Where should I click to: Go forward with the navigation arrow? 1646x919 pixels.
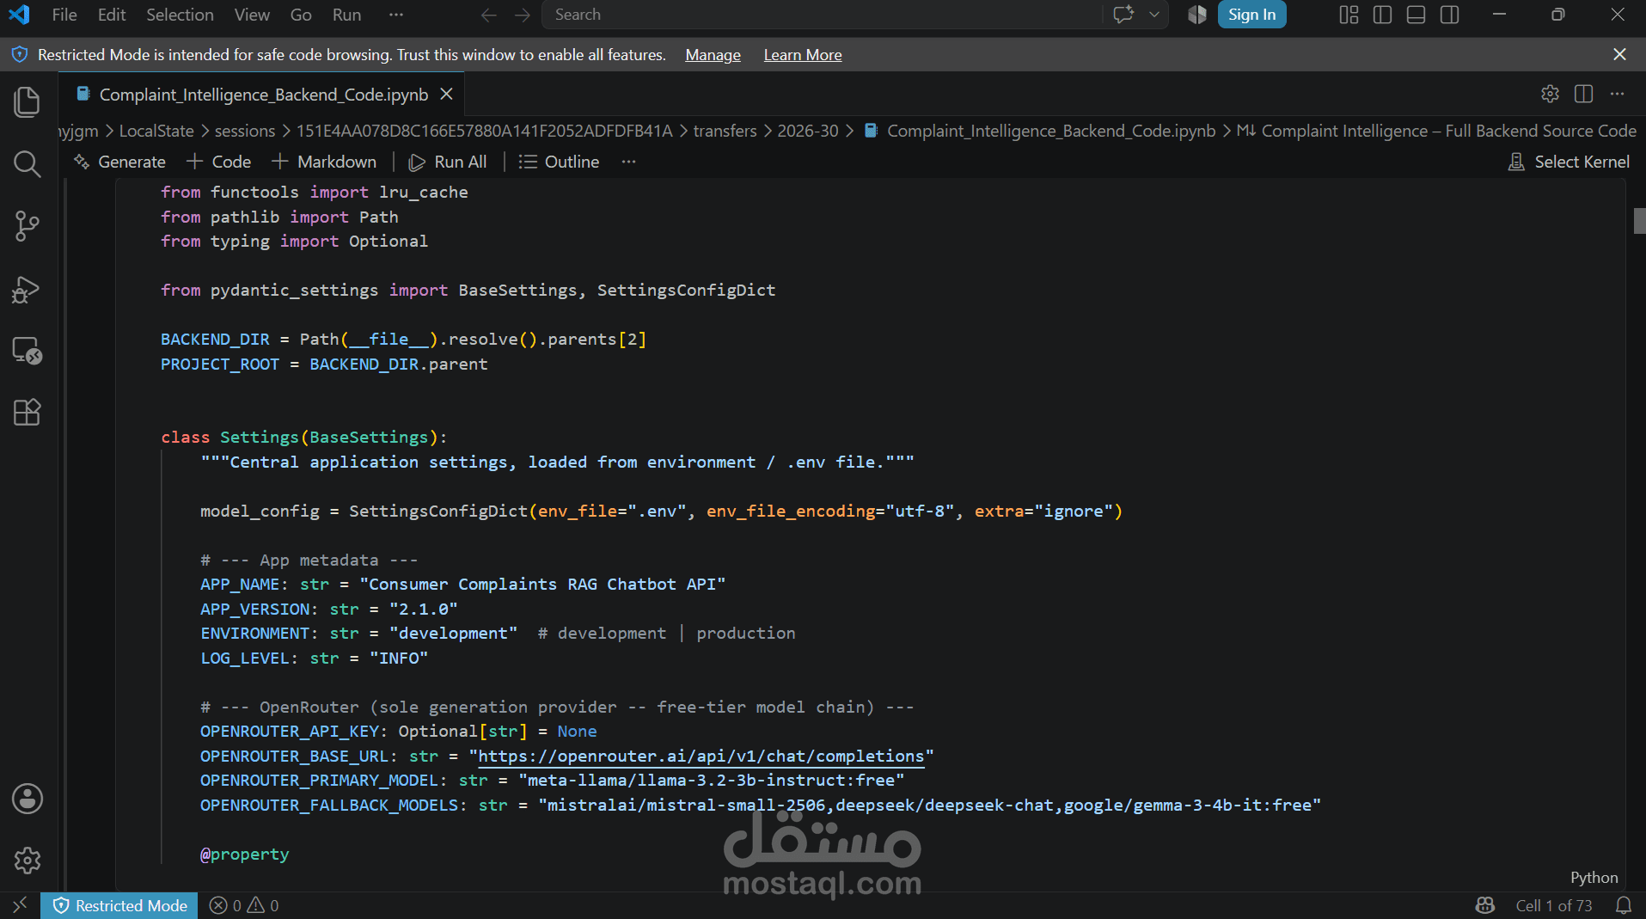(523, 15)
